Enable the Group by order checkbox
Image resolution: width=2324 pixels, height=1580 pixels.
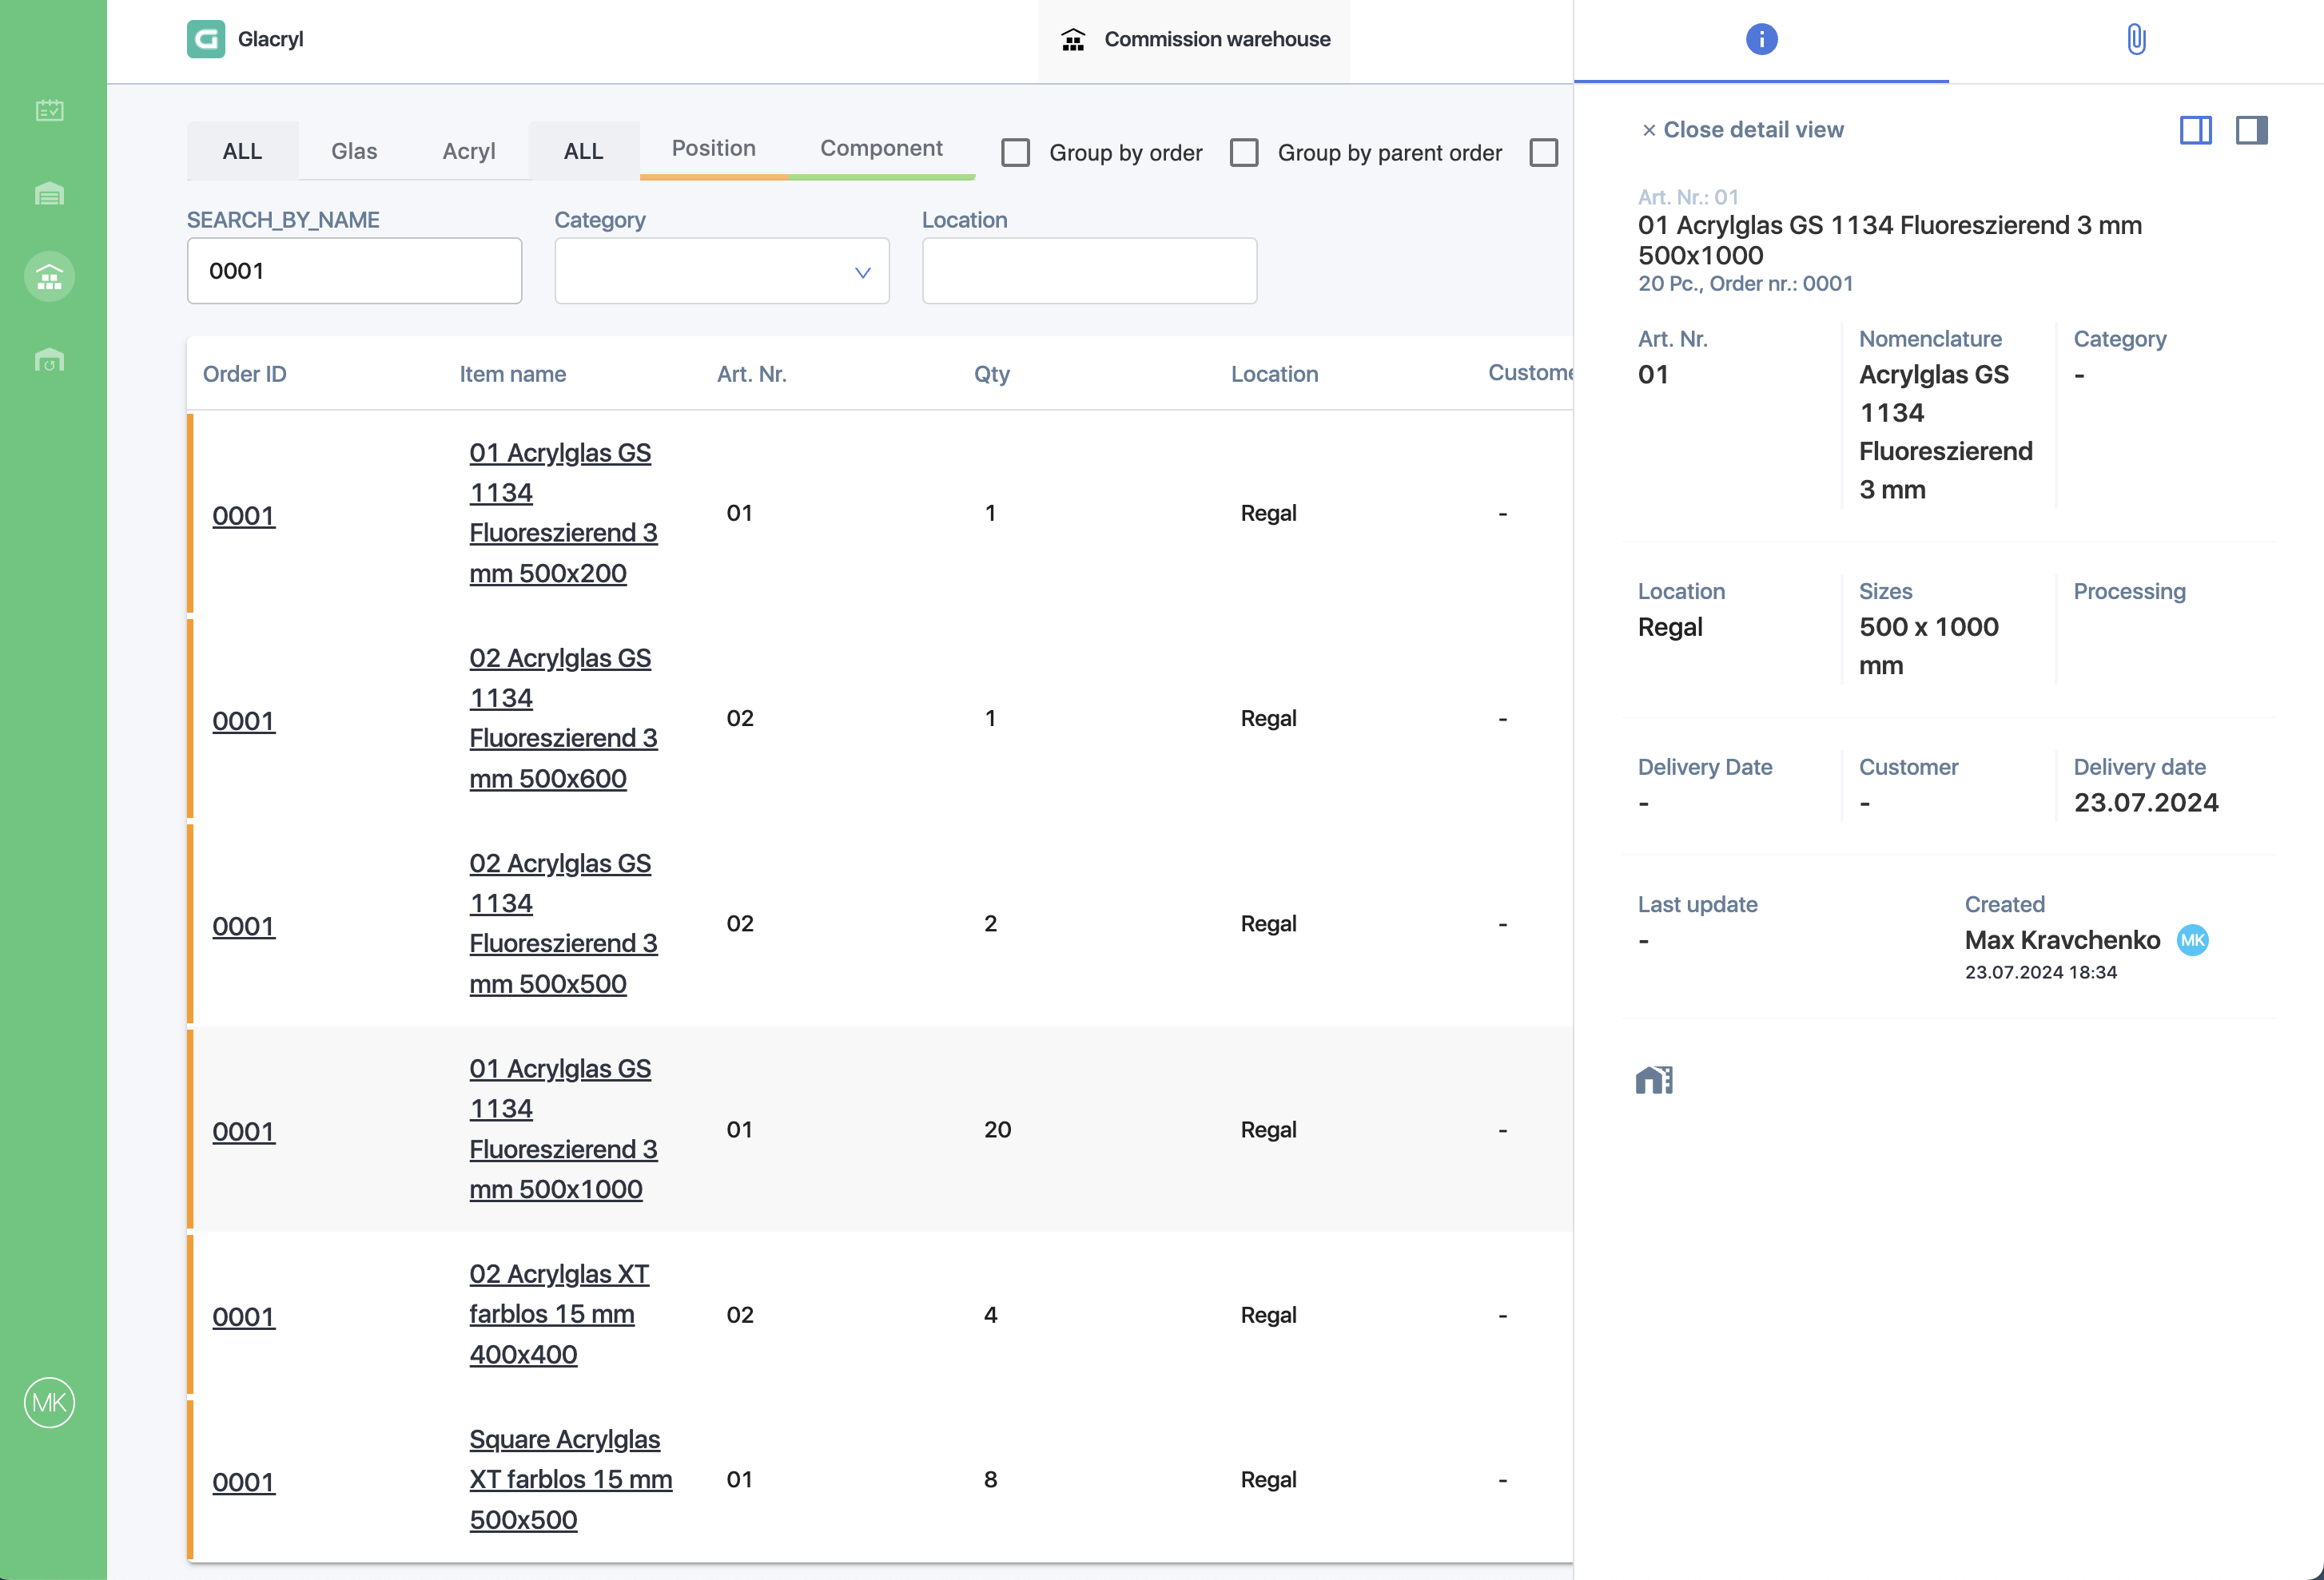click(1015, 153)
